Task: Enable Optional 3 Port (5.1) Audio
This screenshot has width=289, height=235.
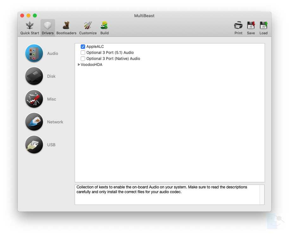Action: click(x=83, y=53)
